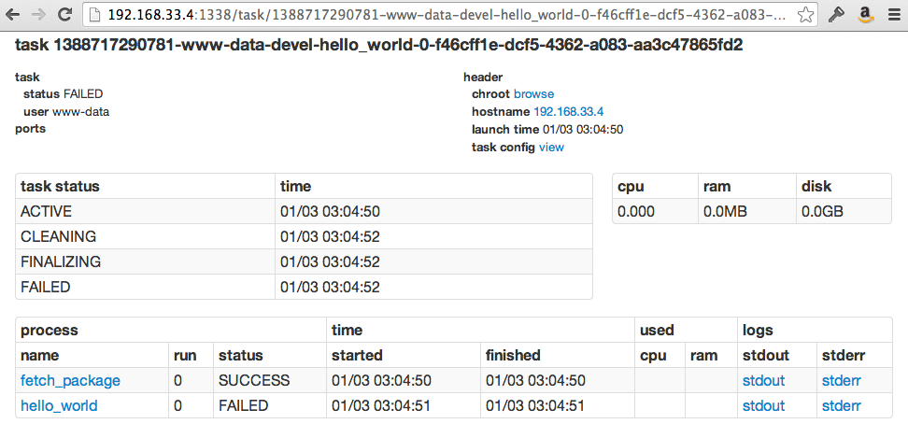Open the chroot browse link

tap(533, 94)
